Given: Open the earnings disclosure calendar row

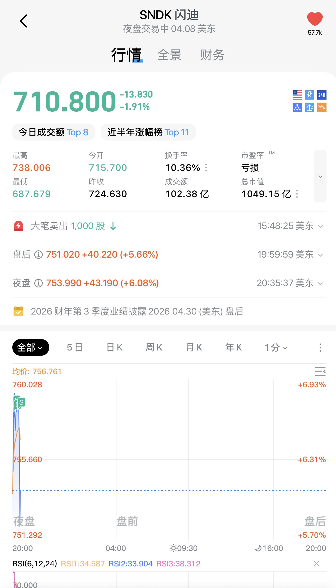Looking at the screenshot, I should click(x=137, y=311).
